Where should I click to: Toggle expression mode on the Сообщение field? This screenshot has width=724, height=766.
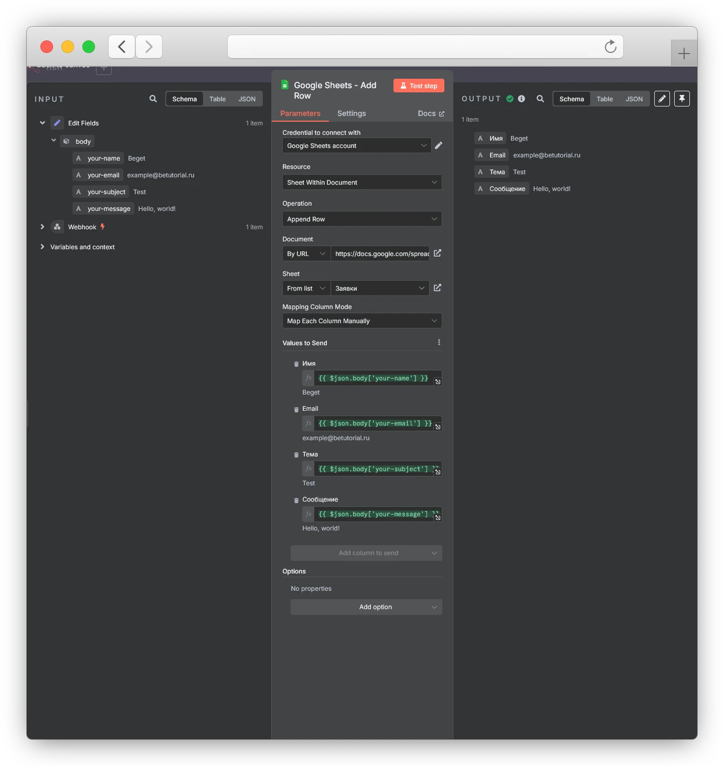[x=308, y=514]
